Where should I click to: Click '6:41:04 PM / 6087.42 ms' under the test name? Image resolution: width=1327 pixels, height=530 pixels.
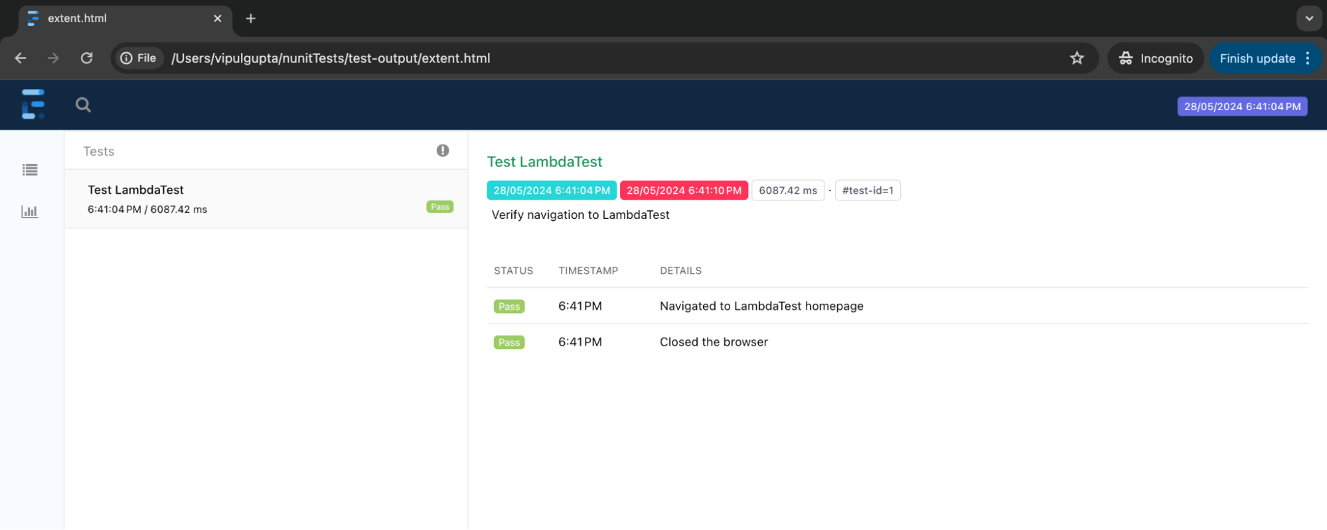tap(147, 210)
